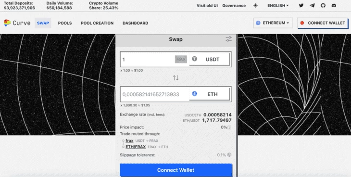This screenshot has width=351, height=177.
Task: Flip tokens with the swap arrows icon
Action: (x=175, y=78)
